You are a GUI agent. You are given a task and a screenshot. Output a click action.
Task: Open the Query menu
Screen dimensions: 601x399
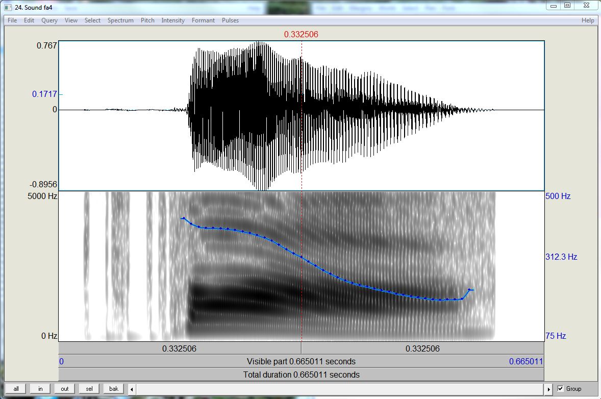[x=49, y=20]
